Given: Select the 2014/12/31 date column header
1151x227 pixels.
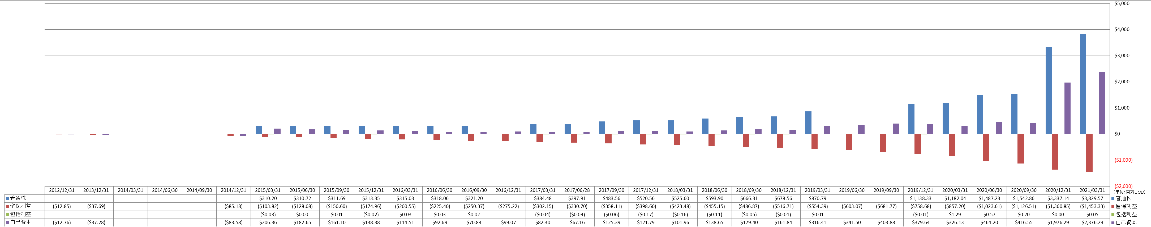Looking at the screenshot, I should (x=234, y=190).
